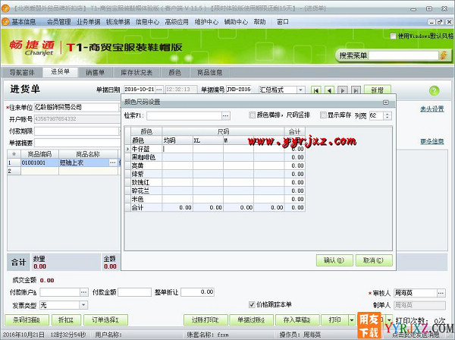Switch to the 导航窗体 tab
455x340 pixels.
coord(22,72)
